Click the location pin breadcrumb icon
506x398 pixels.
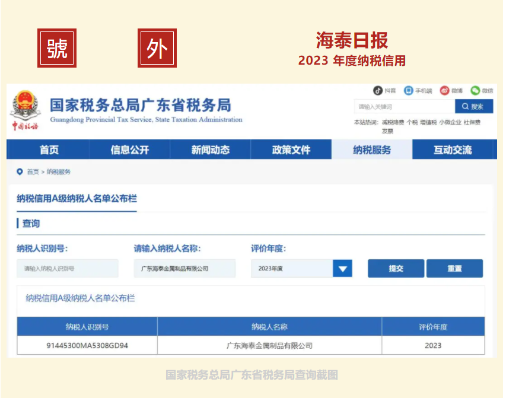click(x=20, y=172)
